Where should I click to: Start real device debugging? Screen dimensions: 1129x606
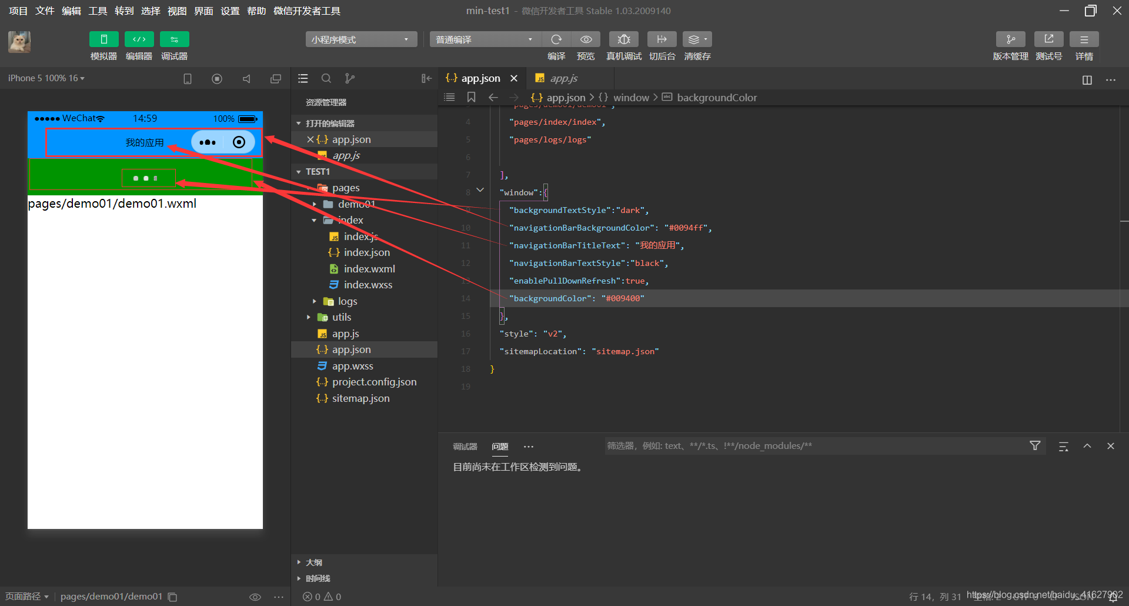(x=624, y=39)
